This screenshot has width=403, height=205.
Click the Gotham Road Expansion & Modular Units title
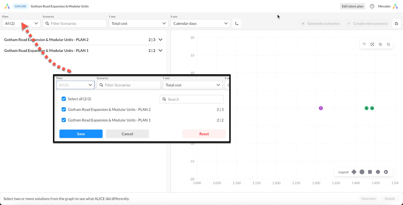60,6
